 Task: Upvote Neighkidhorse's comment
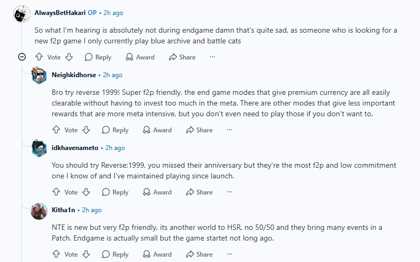click(x=56, y=130)
